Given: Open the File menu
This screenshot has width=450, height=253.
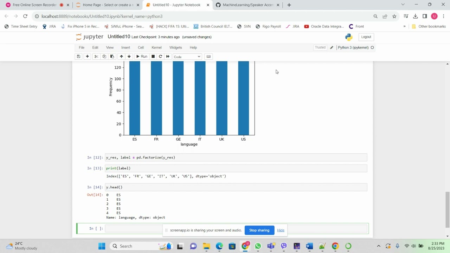Looking at the screenshot, I should click(82, 47).
